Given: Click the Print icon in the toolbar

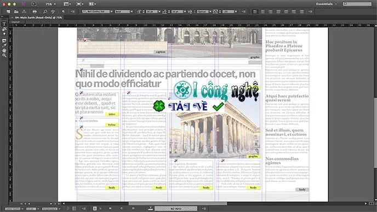Looking at the screenshot, I should pyautogui.click(x=35, y=12).
